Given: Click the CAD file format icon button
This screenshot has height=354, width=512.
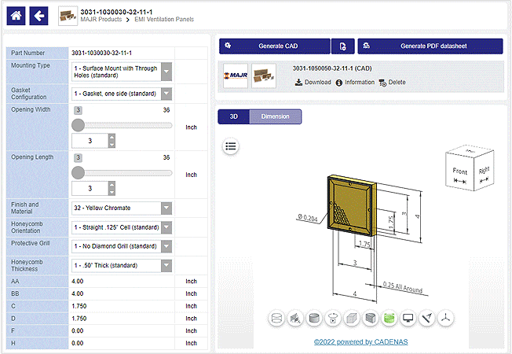Looking at the screenshot, I should [x=342, y=46].
